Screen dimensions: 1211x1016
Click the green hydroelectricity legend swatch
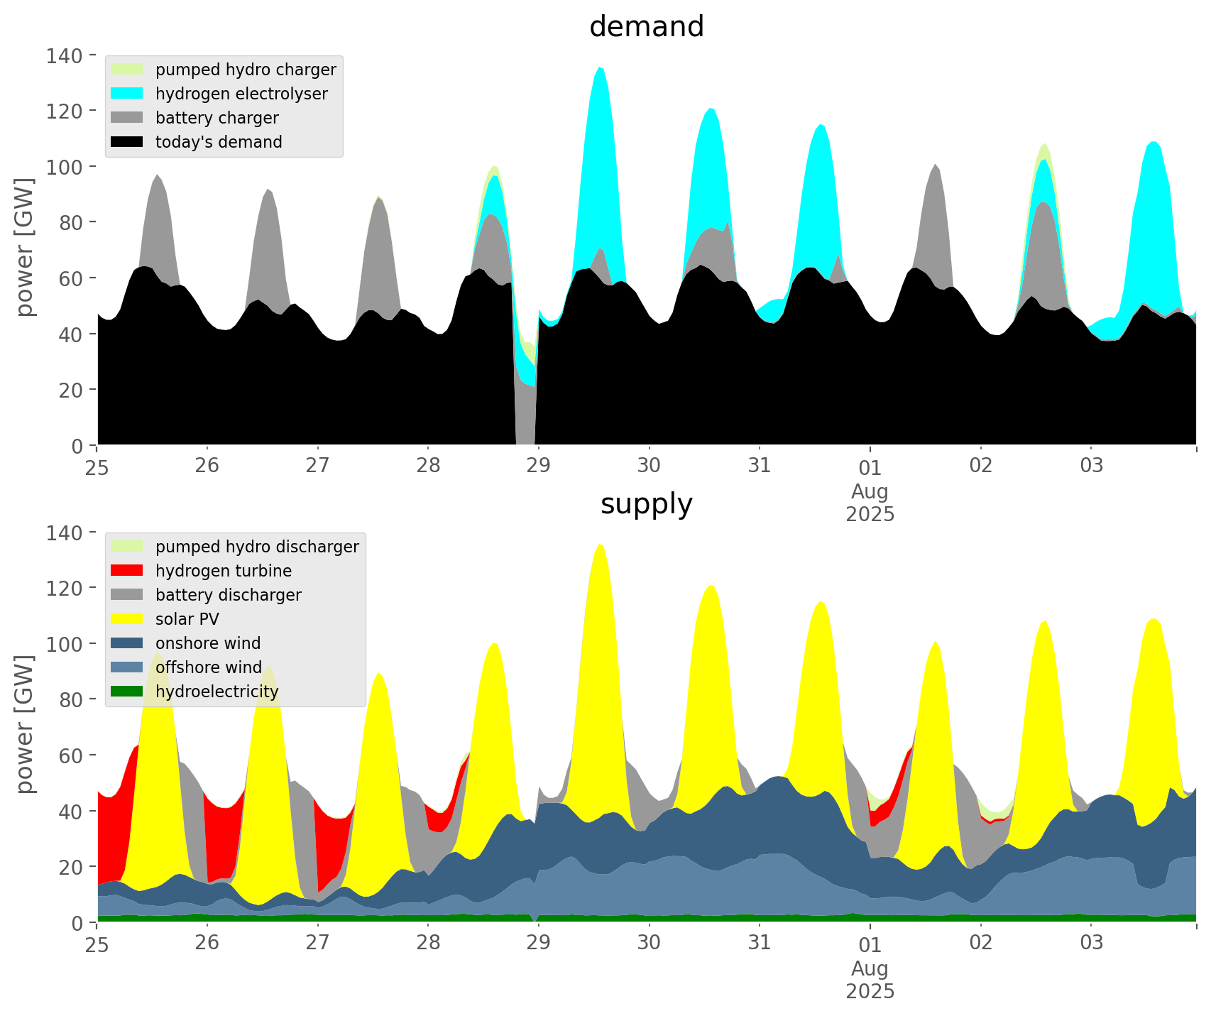tap(127, 692)
